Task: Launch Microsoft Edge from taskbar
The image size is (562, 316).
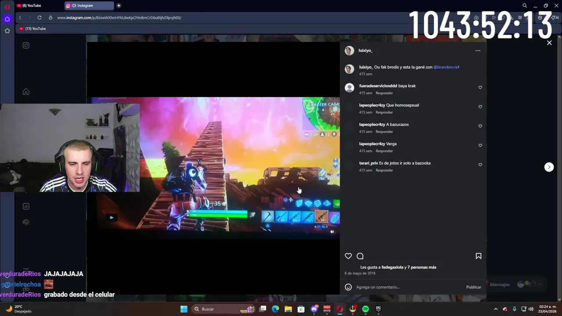Action: pos(275,309)
